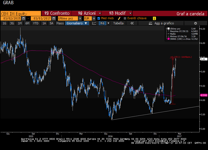Select the YTD time range
Viewport: 208px width, 150px height.
(36, 23)
